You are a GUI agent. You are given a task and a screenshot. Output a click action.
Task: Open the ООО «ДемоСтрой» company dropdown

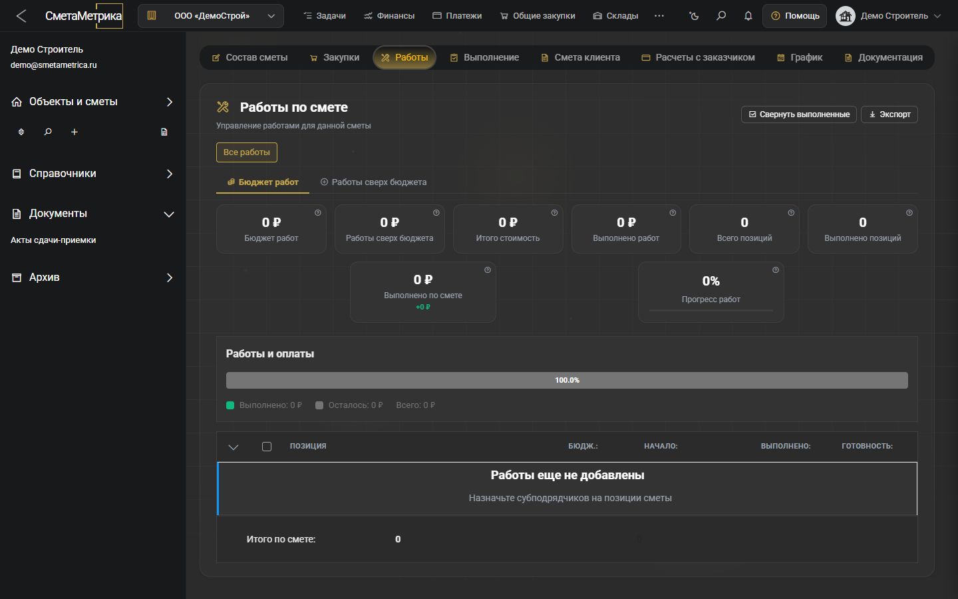(211, 16)
